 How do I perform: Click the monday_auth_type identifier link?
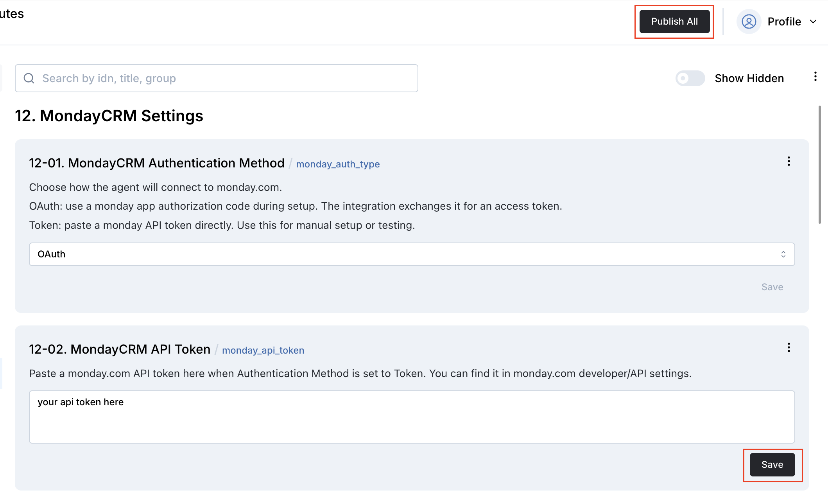[x=338, y=164]
